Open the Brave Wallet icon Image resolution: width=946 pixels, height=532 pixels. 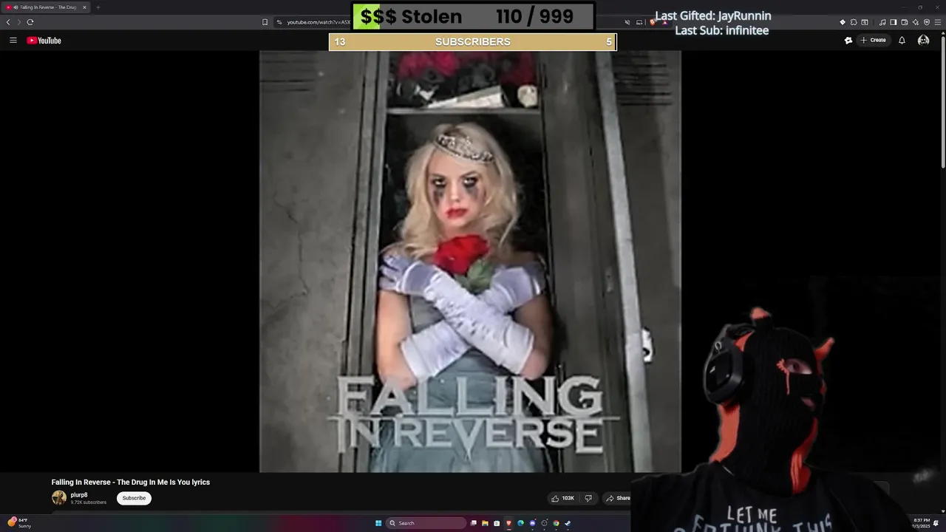click(905, 22)
